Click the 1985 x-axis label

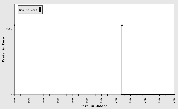tap(58, 100)
